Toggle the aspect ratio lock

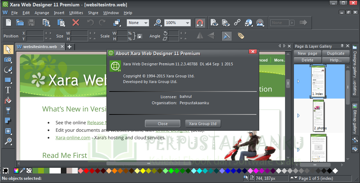pos(139,36)
